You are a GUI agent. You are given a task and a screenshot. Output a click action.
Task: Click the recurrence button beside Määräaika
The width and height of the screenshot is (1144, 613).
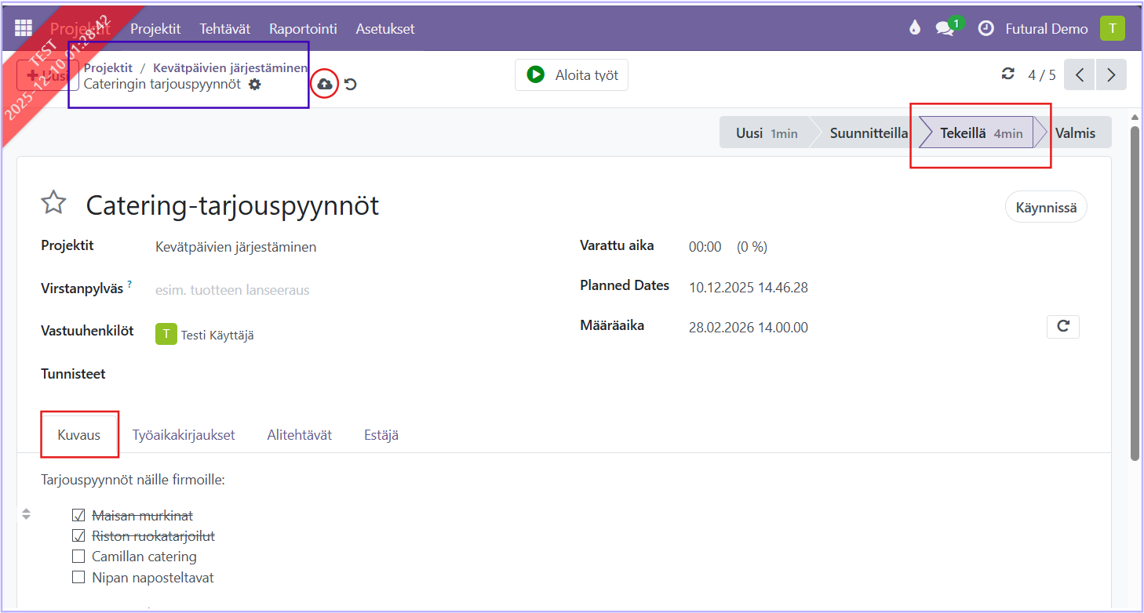click(1062, 327)
